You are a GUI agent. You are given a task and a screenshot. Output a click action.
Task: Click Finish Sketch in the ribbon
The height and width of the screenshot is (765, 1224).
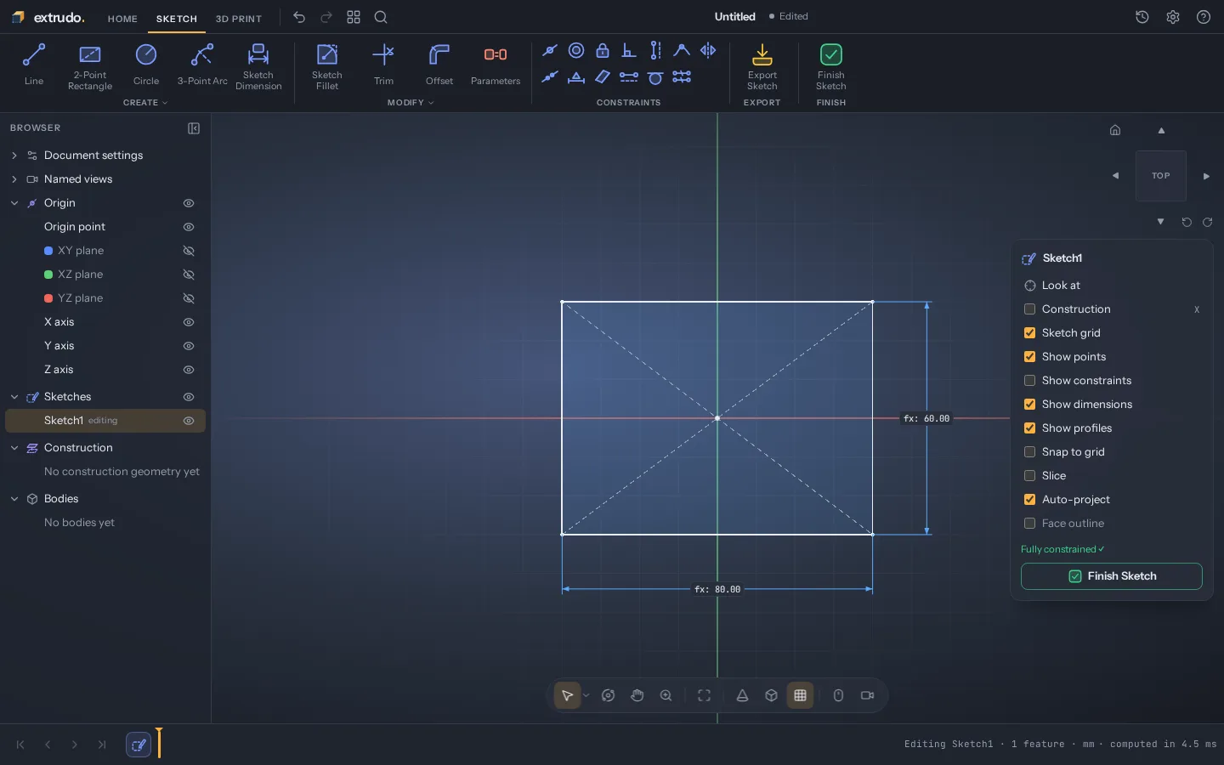(831, 66)
